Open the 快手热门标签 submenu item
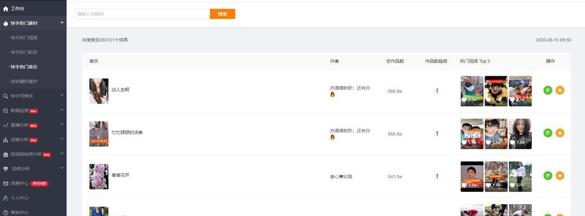 pyautogui.click(x=24, y=52)
